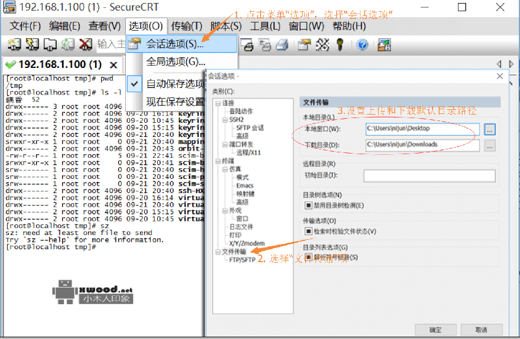520x339 pixels.
Task: Click the printer toolbar icon
Action: point(282,44)
